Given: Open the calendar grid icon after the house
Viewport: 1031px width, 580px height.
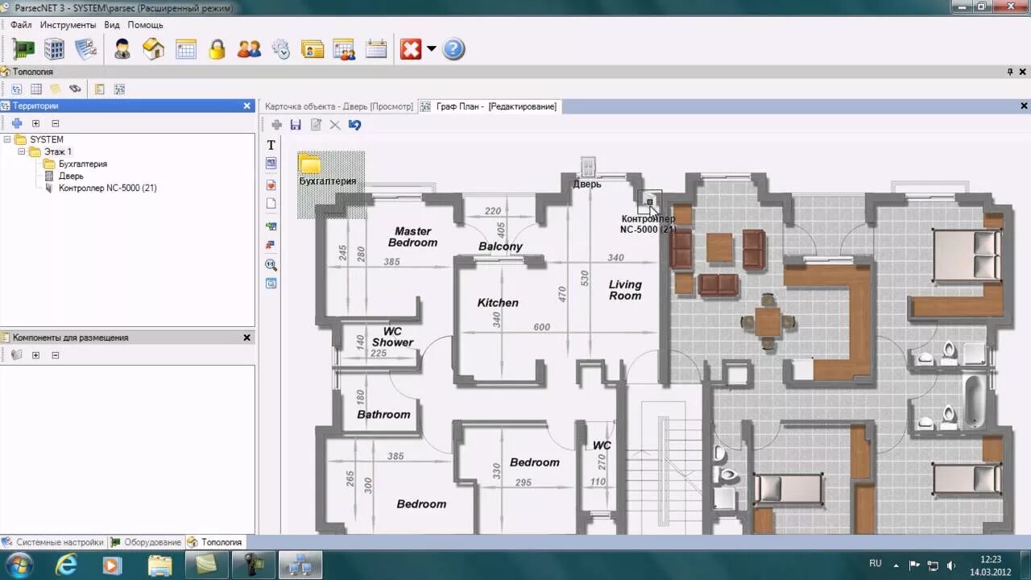Looking at the screenshot, I should click(x=186, y=49).
